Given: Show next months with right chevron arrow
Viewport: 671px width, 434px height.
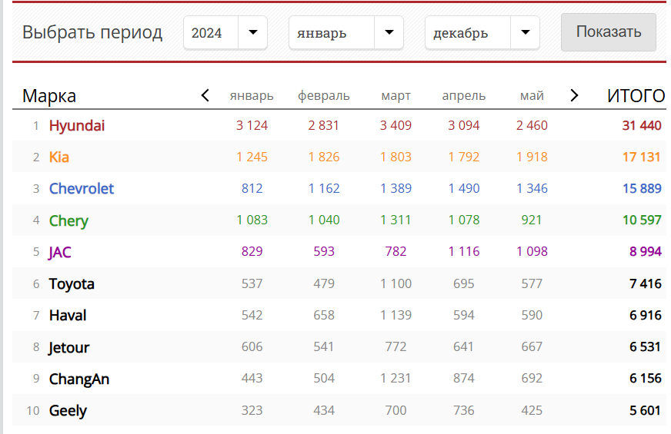Looking at the screenshot, I should [x=574, y=95].
